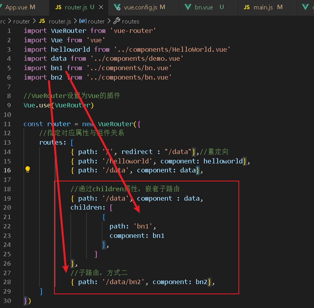
Task: Click the 'router.js' file breadcrumb
Action: (60, 22)
